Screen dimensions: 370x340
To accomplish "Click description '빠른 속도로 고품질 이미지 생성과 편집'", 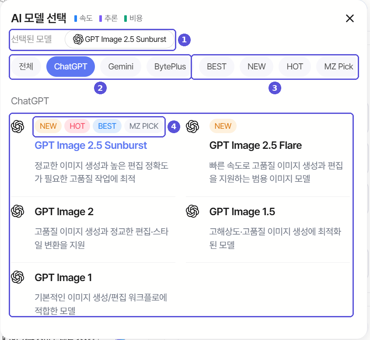I will 276,165.
